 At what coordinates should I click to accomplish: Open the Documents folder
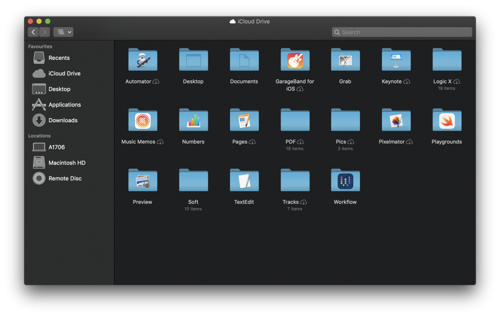pos(244,59)
